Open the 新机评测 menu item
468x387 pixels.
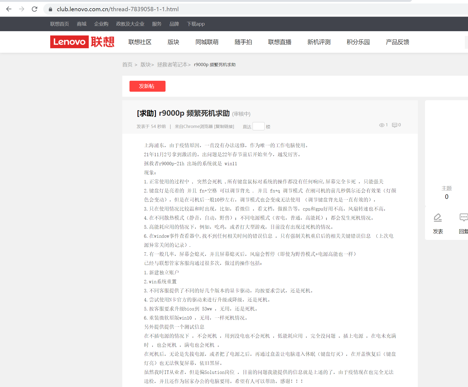pos(319,42)
